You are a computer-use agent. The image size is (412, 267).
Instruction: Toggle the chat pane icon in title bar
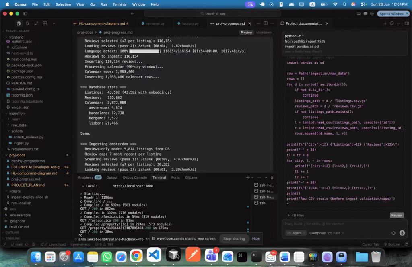(365, 14)
